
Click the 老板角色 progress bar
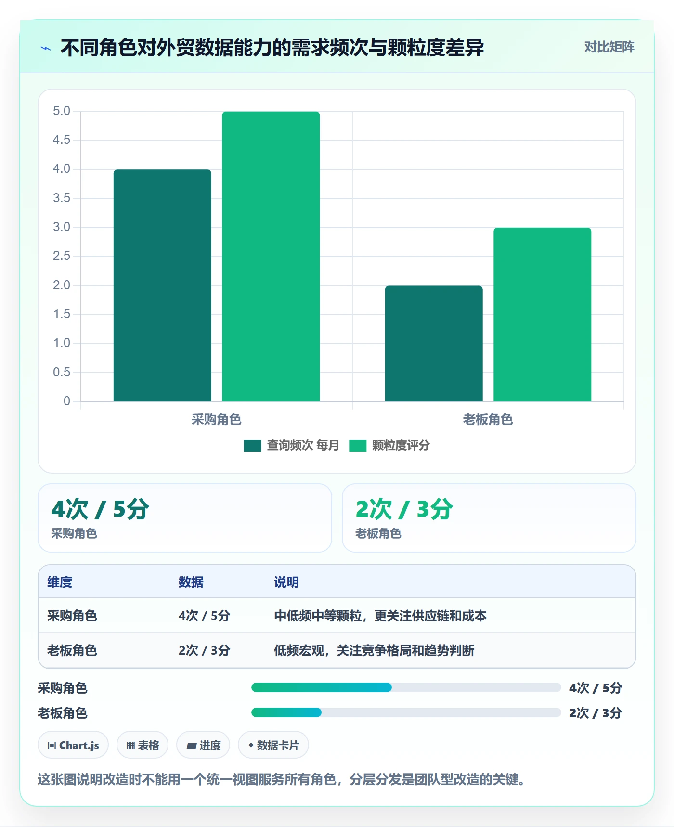click(x=406, y=712)
